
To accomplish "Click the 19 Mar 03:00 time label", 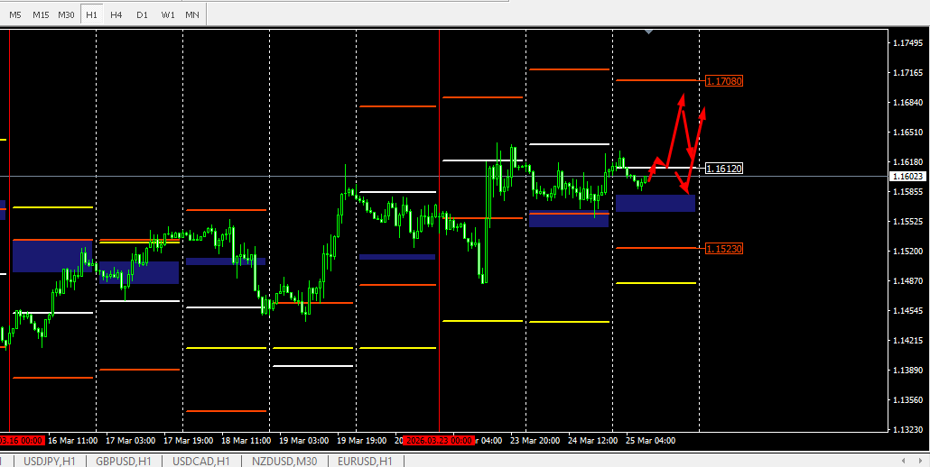I will (303, 441).
